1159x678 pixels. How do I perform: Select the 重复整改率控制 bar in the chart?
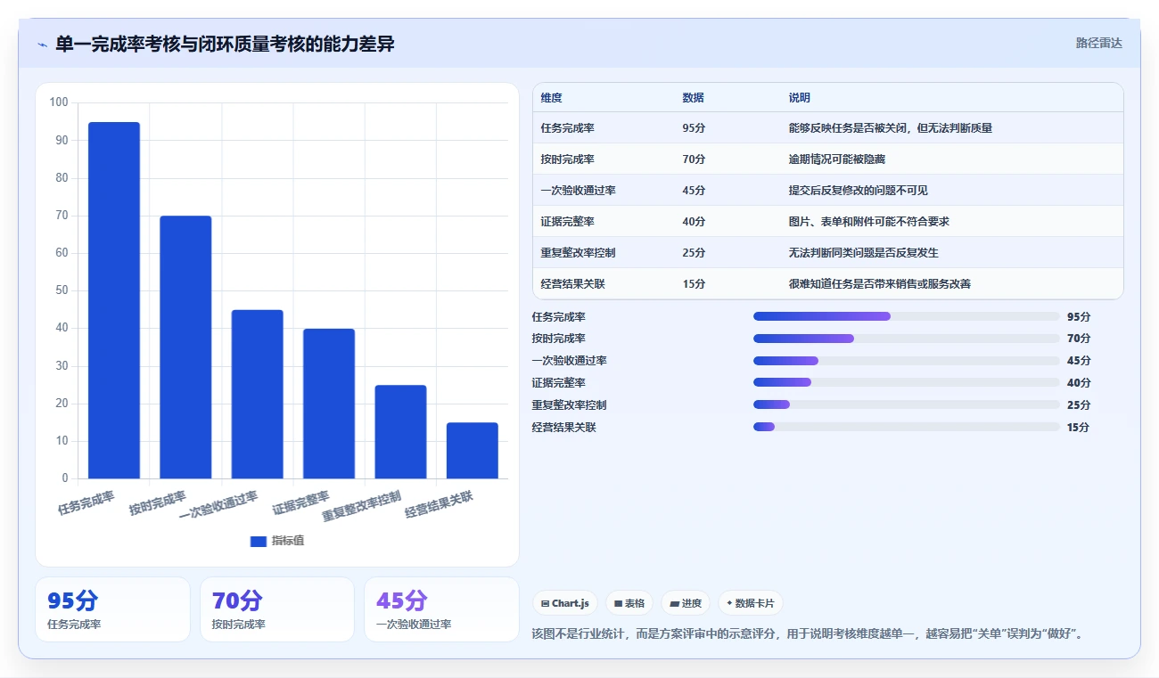click(x=400, y=432)
